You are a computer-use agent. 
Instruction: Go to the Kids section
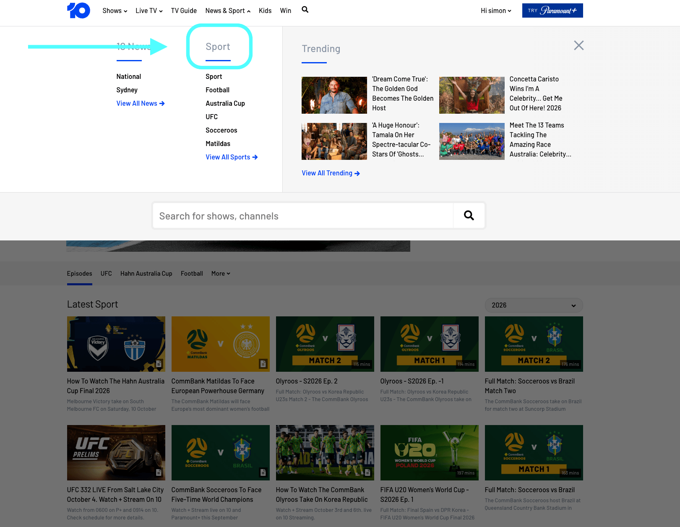point(265,11)
